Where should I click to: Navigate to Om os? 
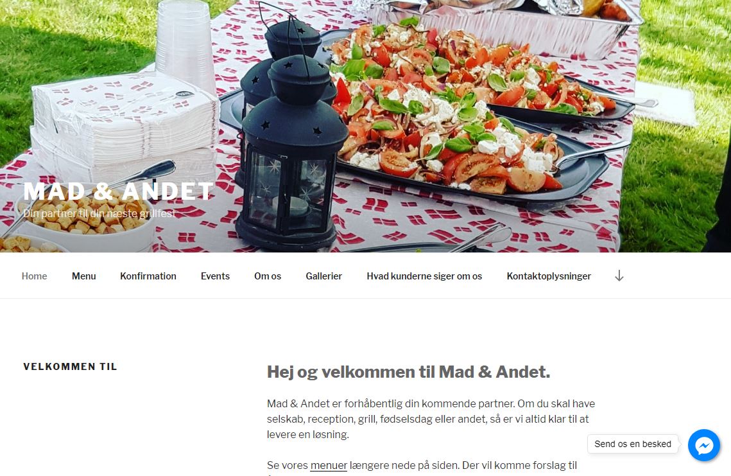pos(268,276)
